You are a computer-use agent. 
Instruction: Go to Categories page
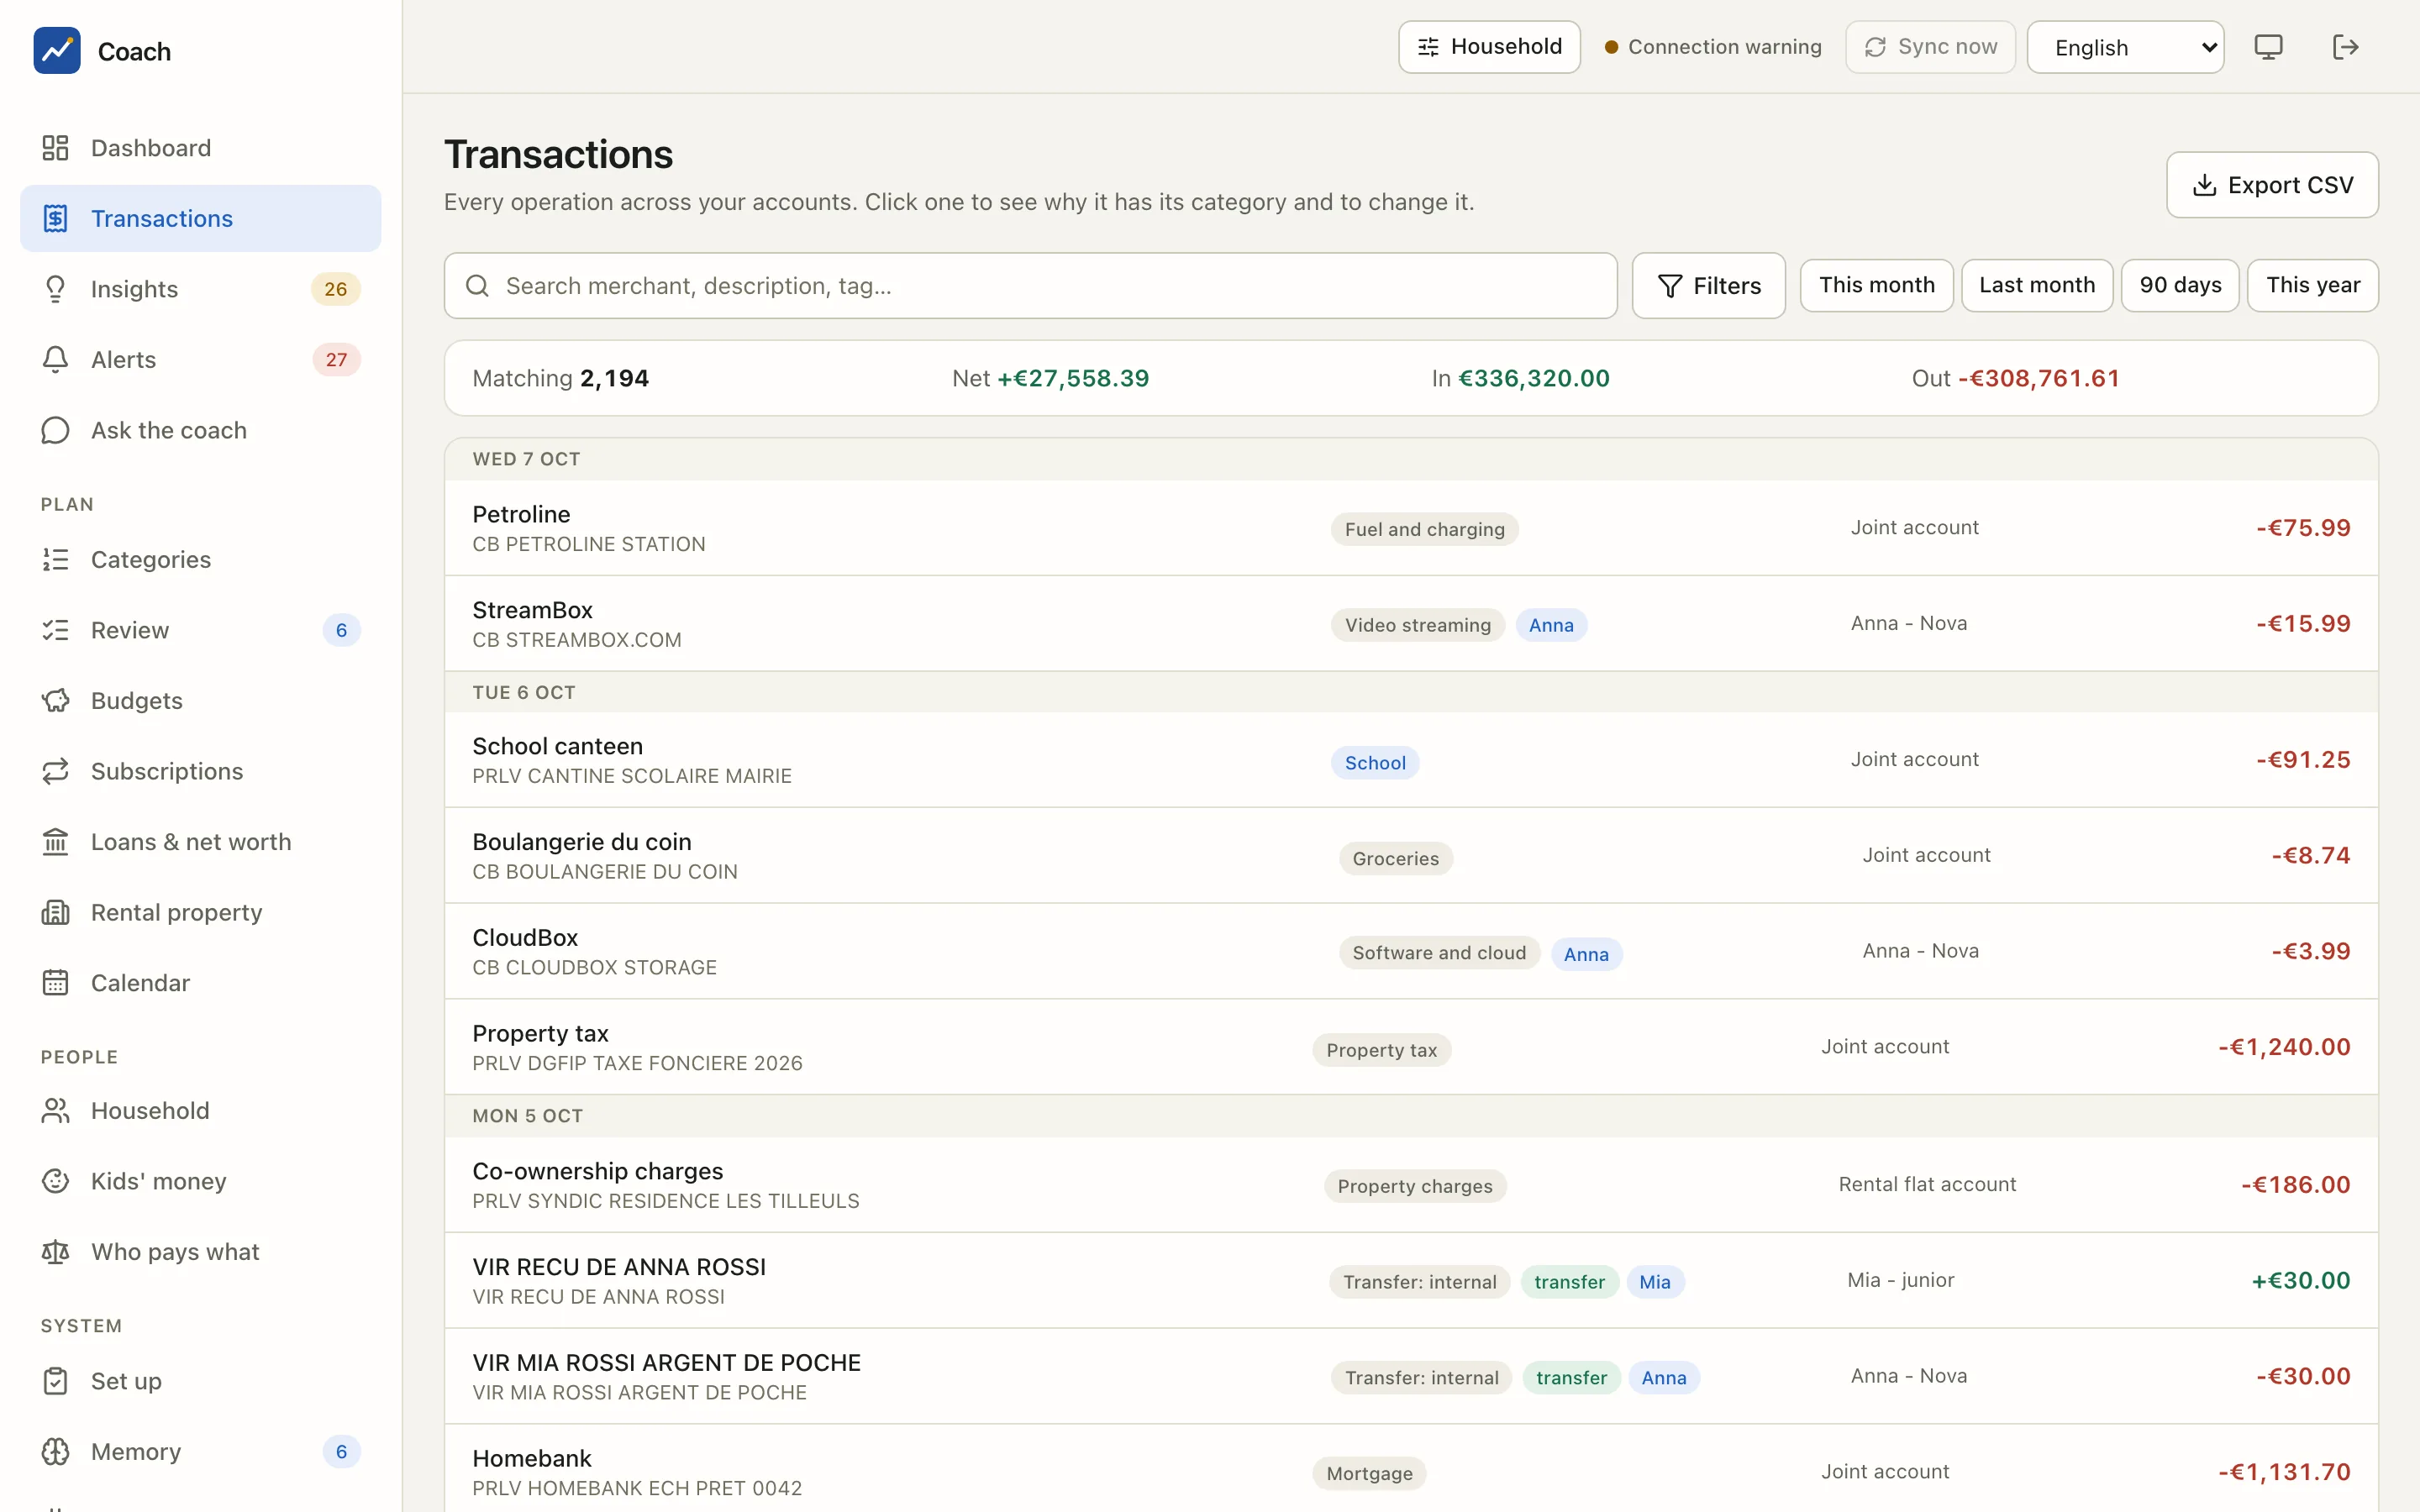200,559
